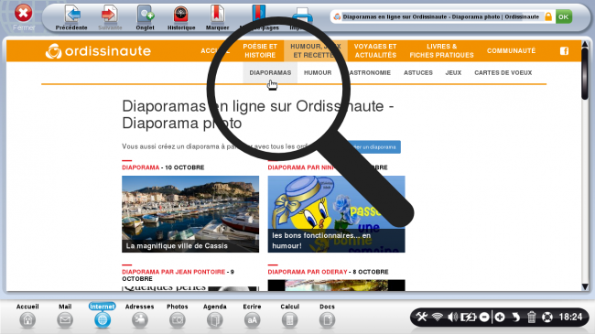
Task: Open a new tab with Onglet
Action: point(145,15)
